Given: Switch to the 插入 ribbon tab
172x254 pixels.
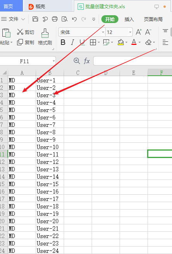Looking at the screenshot, I should [129, 19].
